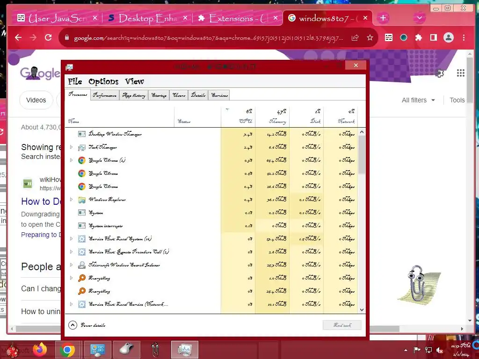479x359 pixels.
Task: Bookmark this page with the star icon
Action: pyautogui.click(x=370, y=37)
